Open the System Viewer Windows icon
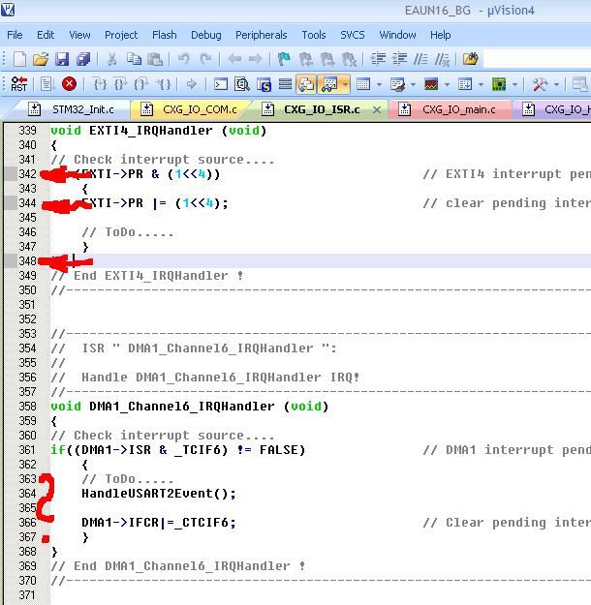 499,84
